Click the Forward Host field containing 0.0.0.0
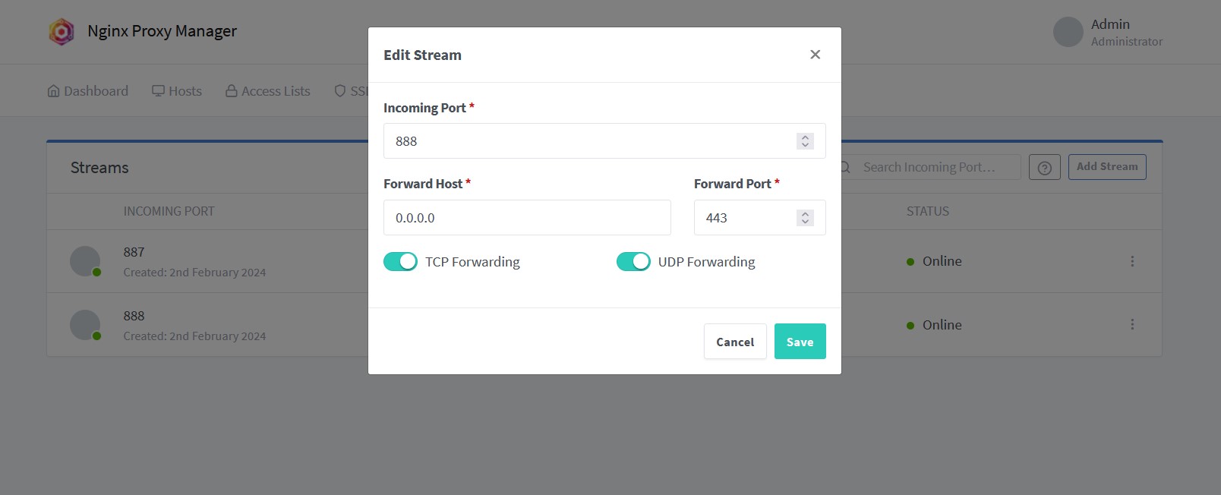 pyautogui.click(x=527, y=218)
